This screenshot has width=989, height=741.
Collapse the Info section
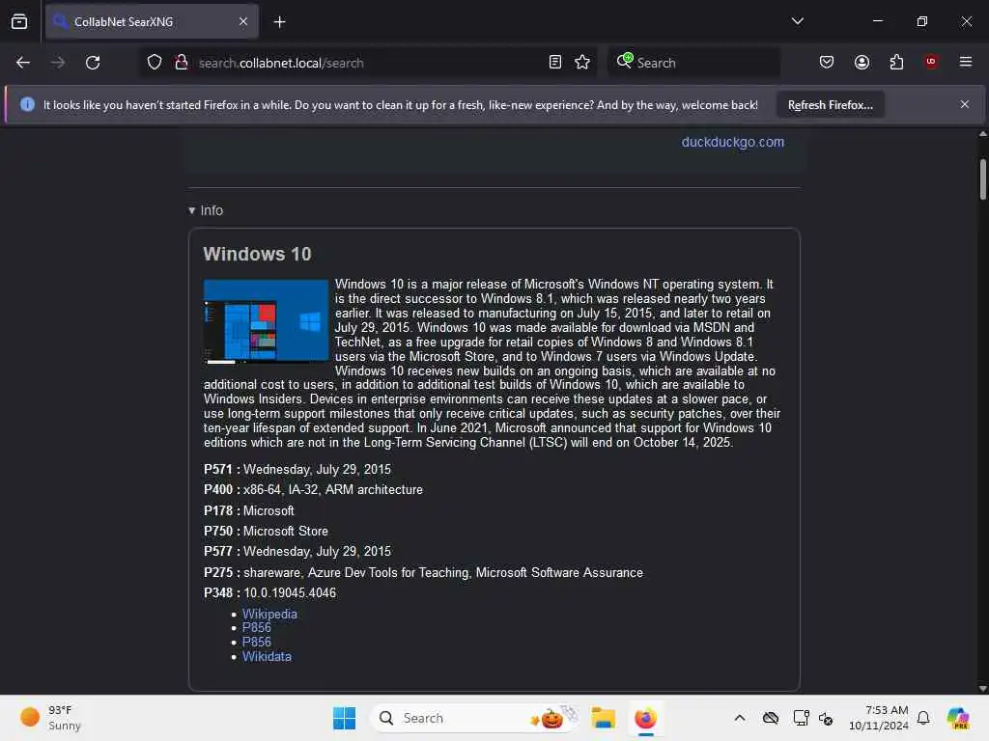coord(206,210)
